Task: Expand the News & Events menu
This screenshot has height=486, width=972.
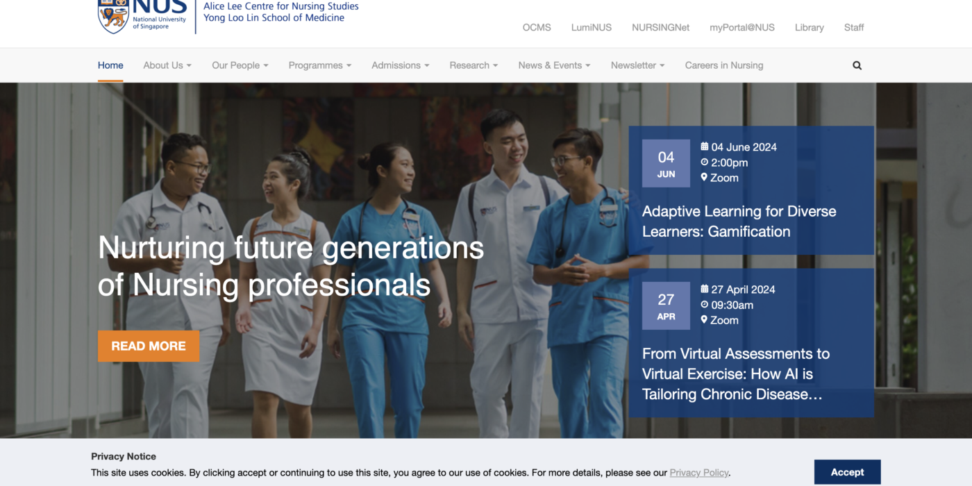Action: (x=554, y=65)
